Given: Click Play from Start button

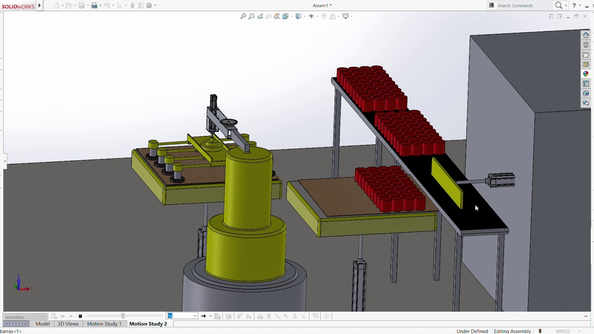Looking at the screenshot, I should (63, 316).
